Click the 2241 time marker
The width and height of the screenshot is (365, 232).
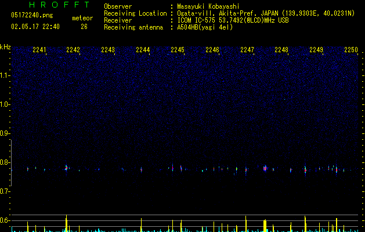[39, 50]
